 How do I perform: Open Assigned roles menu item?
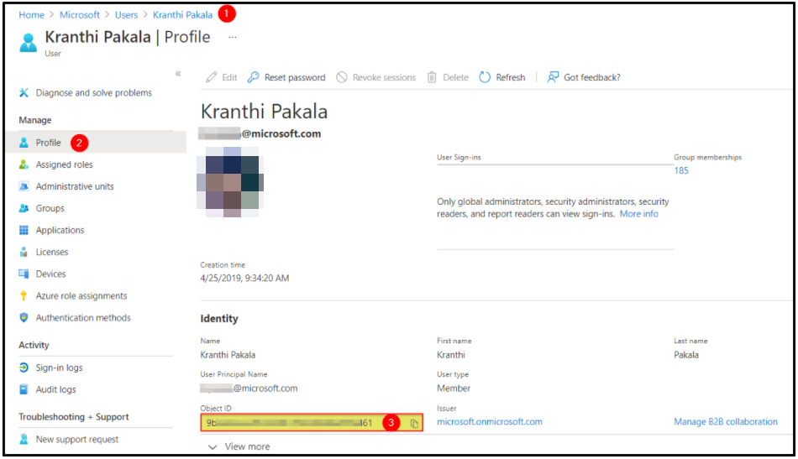64,164
